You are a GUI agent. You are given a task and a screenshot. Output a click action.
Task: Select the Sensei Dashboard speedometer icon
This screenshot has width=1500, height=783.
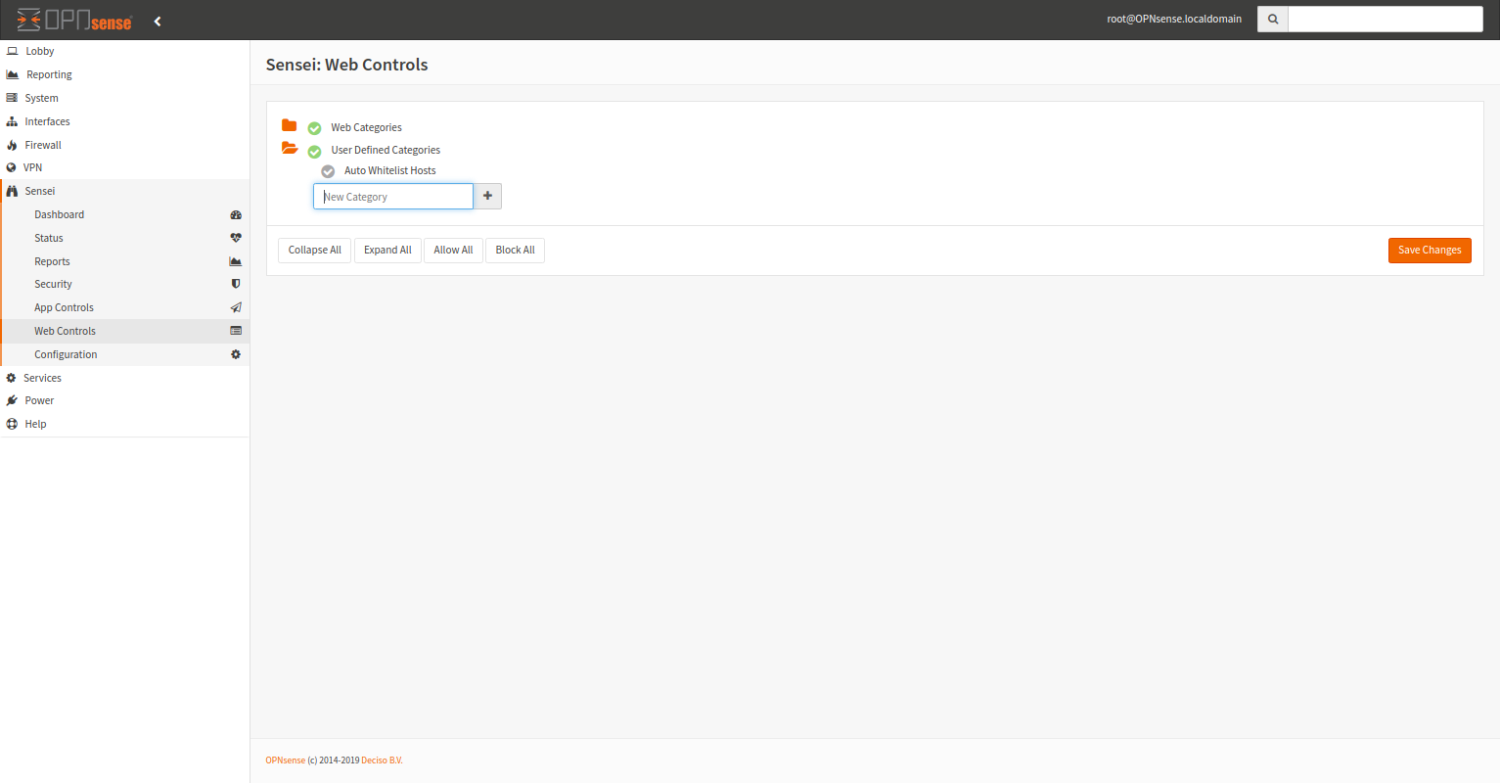pos(235,214)
